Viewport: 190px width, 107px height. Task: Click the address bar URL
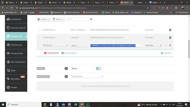pyautogui.click(x=53, y=8)
